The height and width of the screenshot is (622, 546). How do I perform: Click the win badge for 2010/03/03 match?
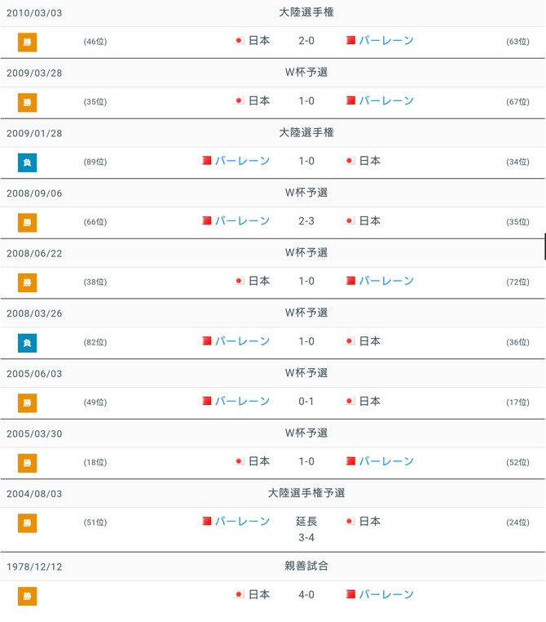pyautogui.click(x=28, y=42)
